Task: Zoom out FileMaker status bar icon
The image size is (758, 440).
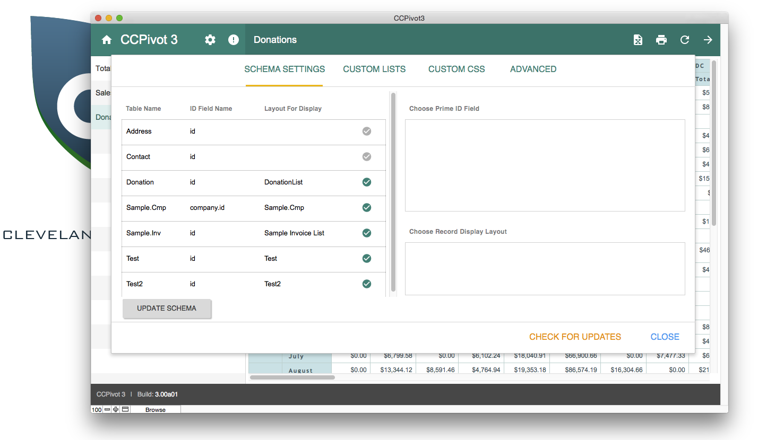Action: 107,409
